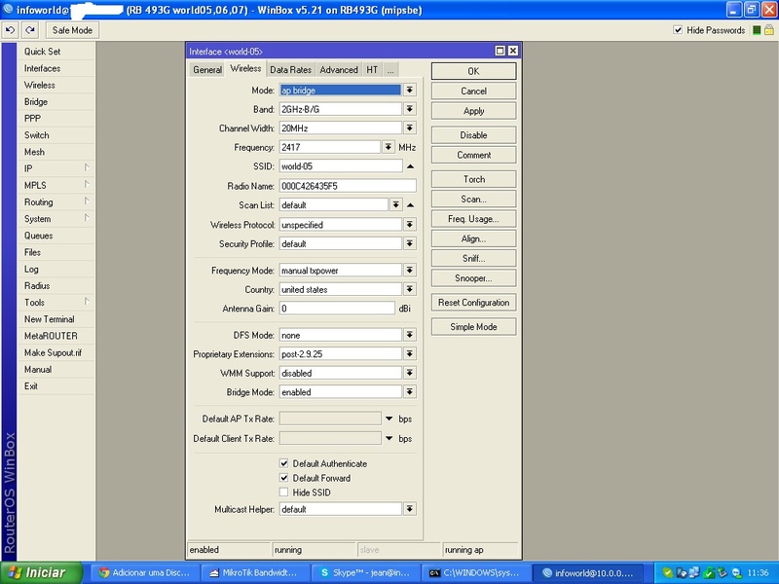Screen dimensions: 779x584
Task: Click the Undo arrow icon
Action: (x=10, y=30)
